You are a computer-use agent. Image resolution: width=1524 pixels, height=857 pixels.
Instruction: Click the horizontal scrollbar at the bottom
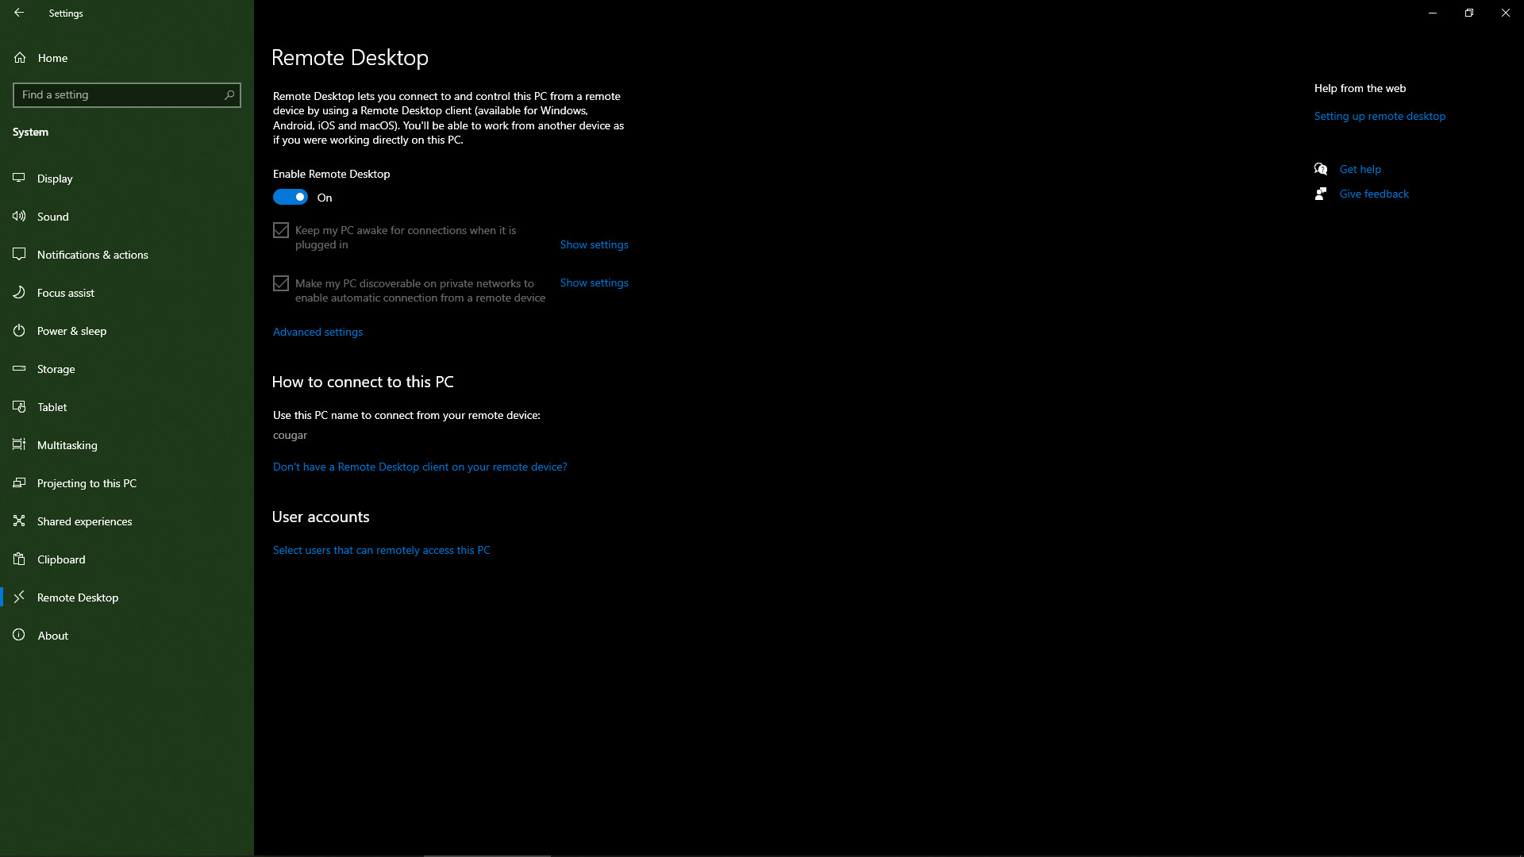[487, 855]
